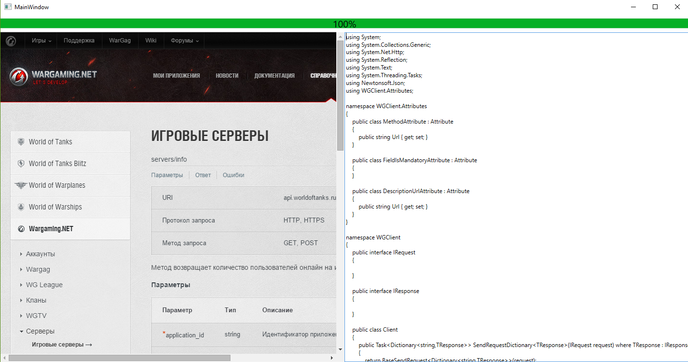Open the ДОКУМЕНТАЦИЯ menu item
Screen dimensions: 688x362
point(274,75)
